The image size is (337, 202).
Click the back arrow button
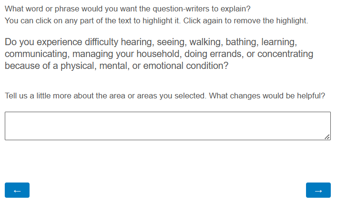point(17,190)
